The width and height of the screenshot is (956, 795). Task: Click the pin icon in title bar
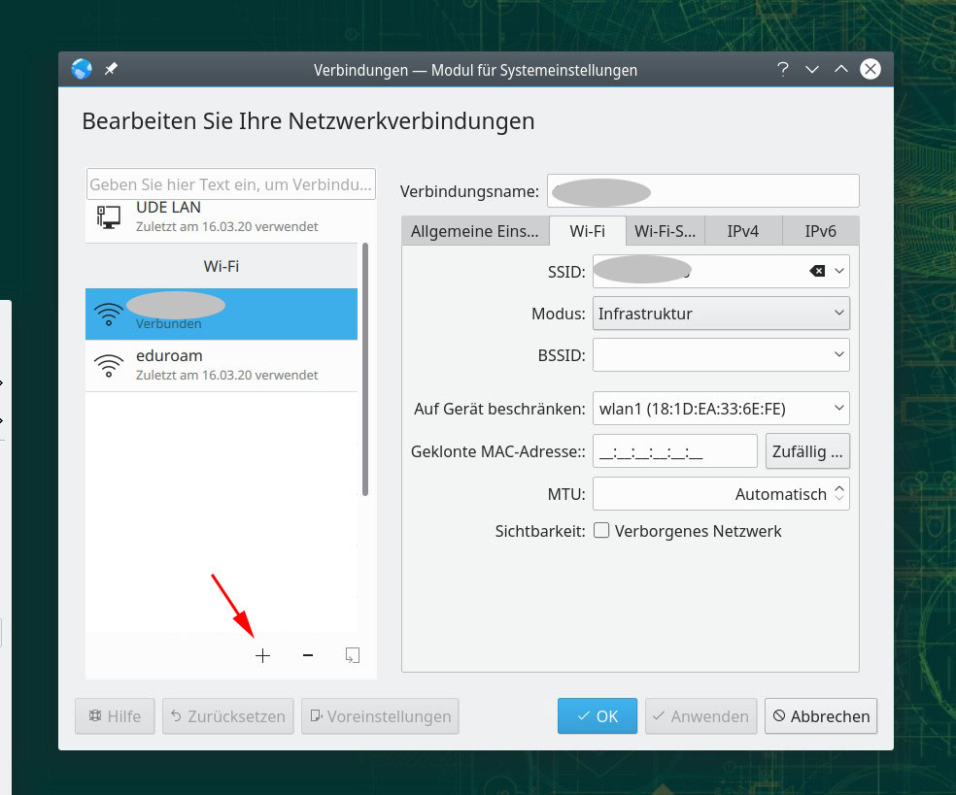pyautogui.click(x=111, y=70)
